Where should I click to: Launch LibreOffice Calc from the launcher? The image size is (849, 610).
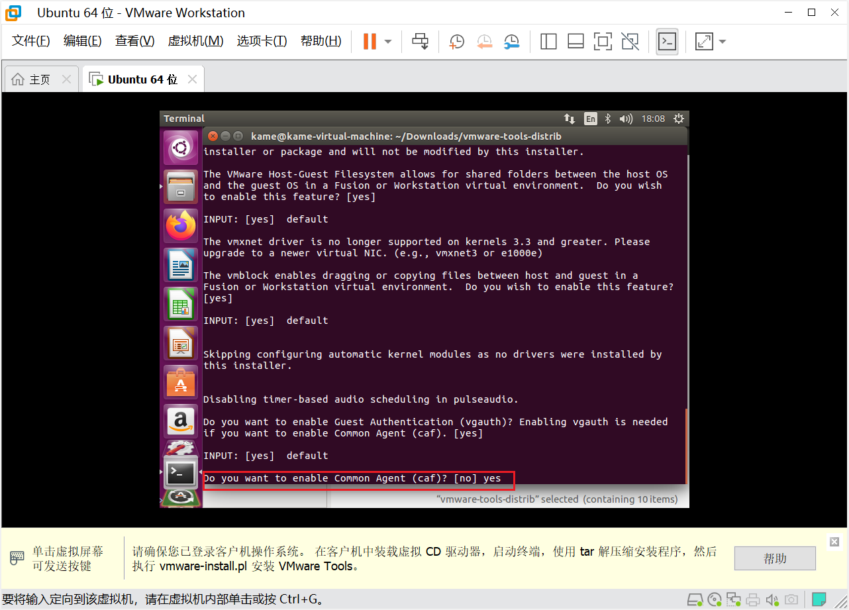pos(181,304)
